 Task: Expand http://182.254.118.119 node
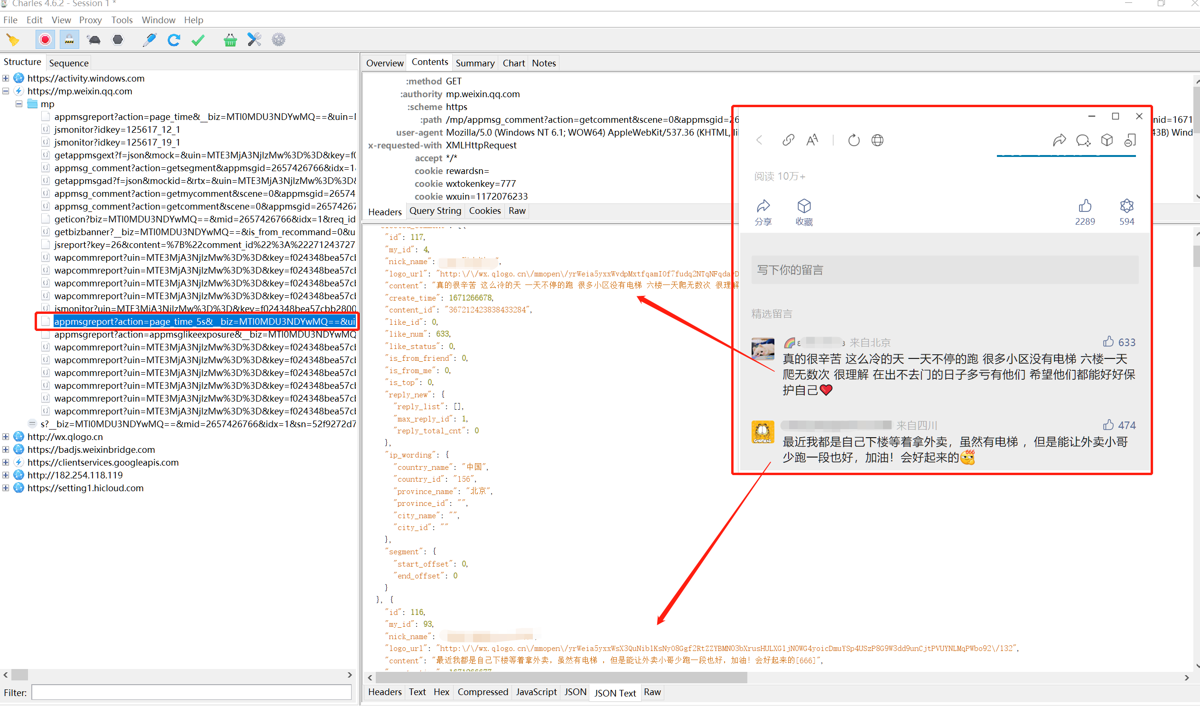6,475
